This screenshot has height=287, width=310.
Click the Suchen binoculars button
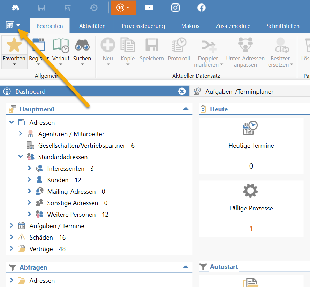click(82, 52)
